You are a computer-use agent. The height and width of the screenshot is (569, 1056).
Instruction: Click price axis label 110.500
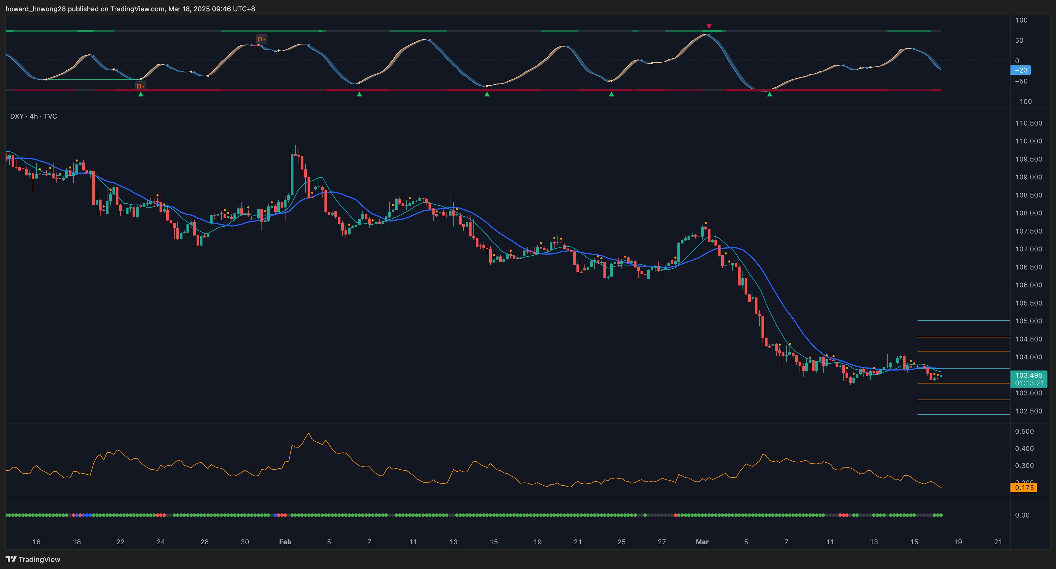(1028, 123)
